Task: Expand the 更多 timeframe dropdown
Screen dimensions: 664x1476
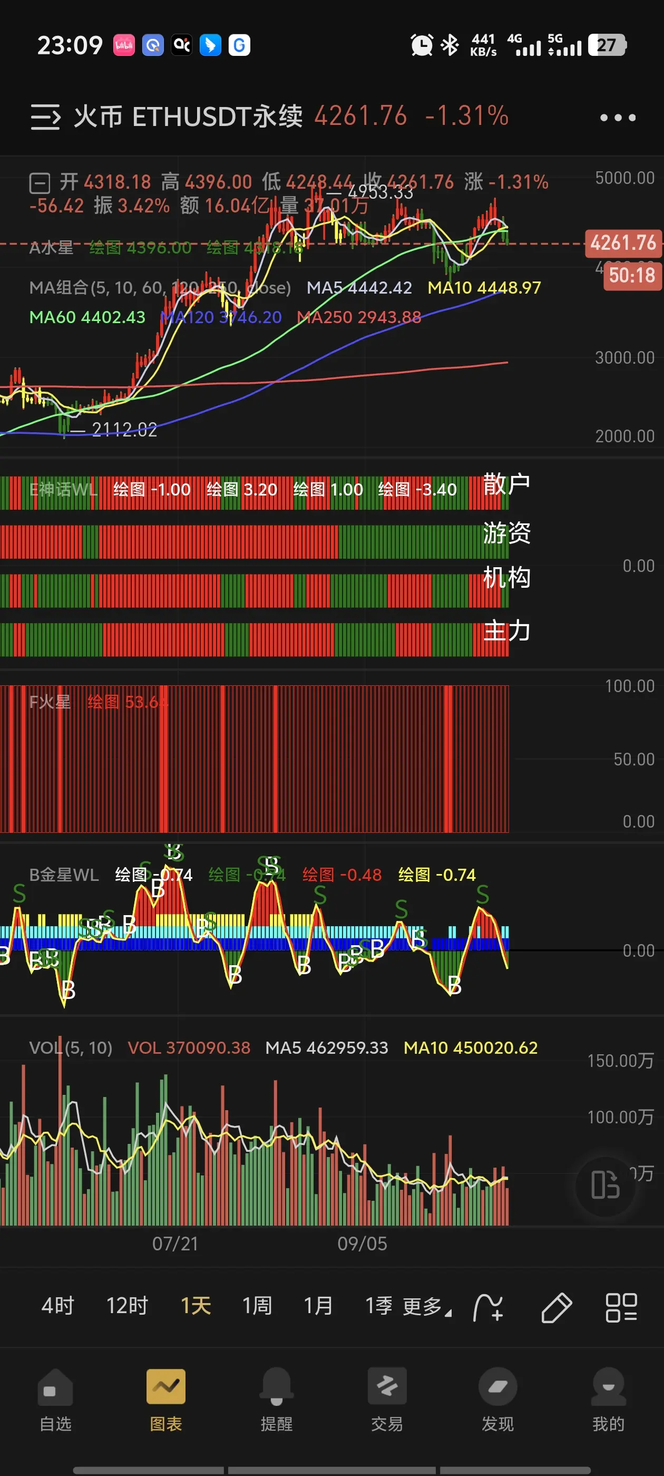Action: (427, 1307)
